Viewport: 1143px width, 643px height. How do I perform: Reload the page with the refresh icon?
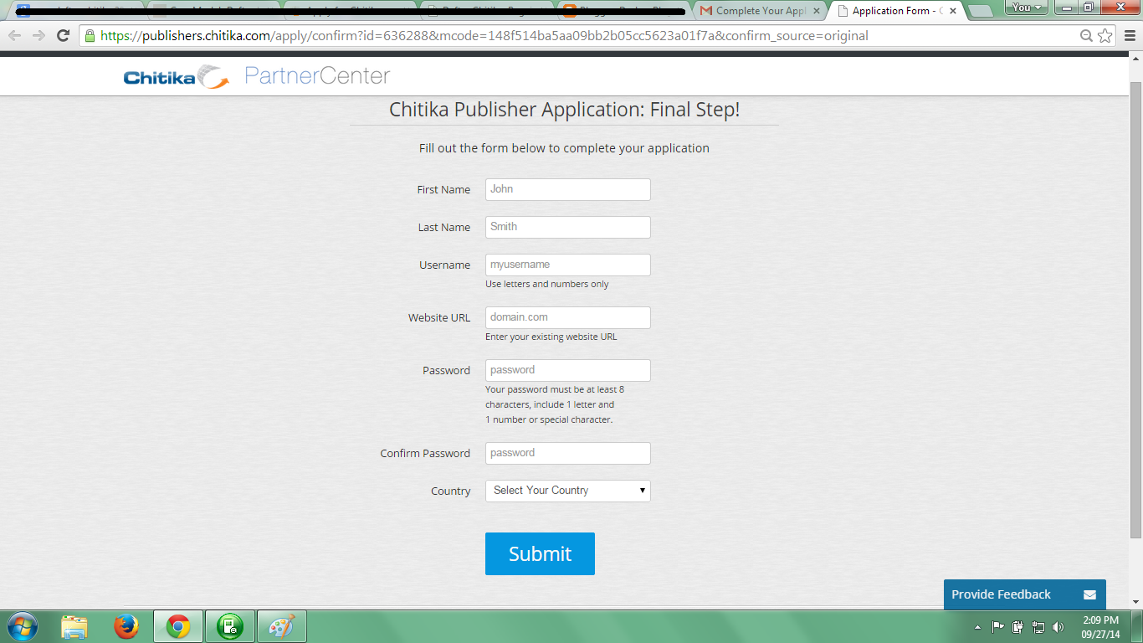tap(63, 36)
